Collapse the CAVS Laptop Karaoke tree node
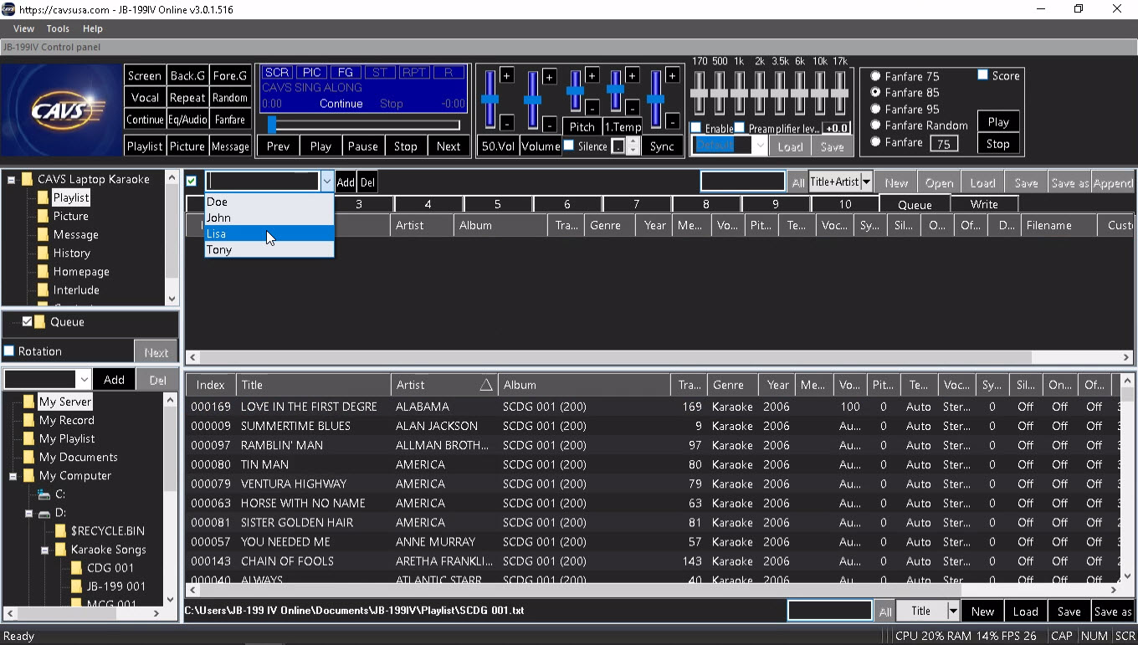The image size is (1138, 645). tap(12, 180)
